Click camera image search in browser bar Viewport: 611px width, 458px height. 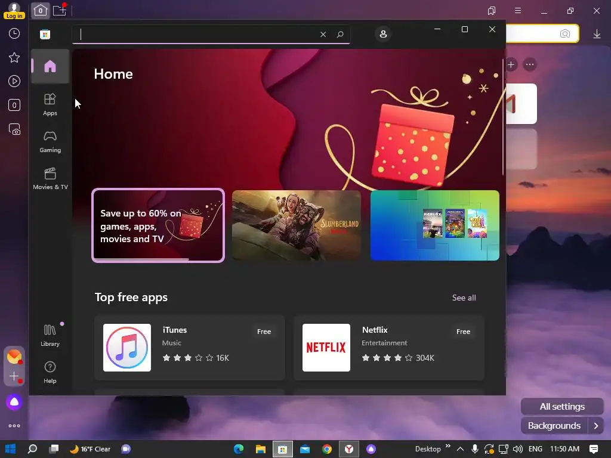[564, 34]
